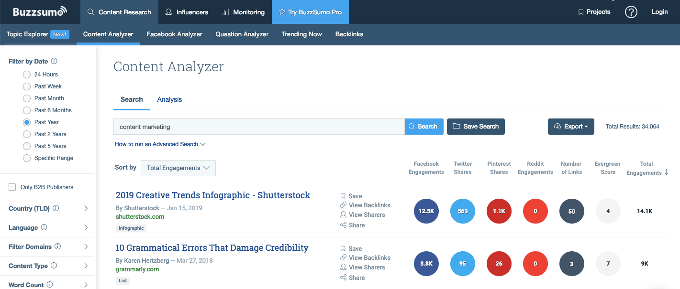Open Projects from the top bar

(594, 12)
